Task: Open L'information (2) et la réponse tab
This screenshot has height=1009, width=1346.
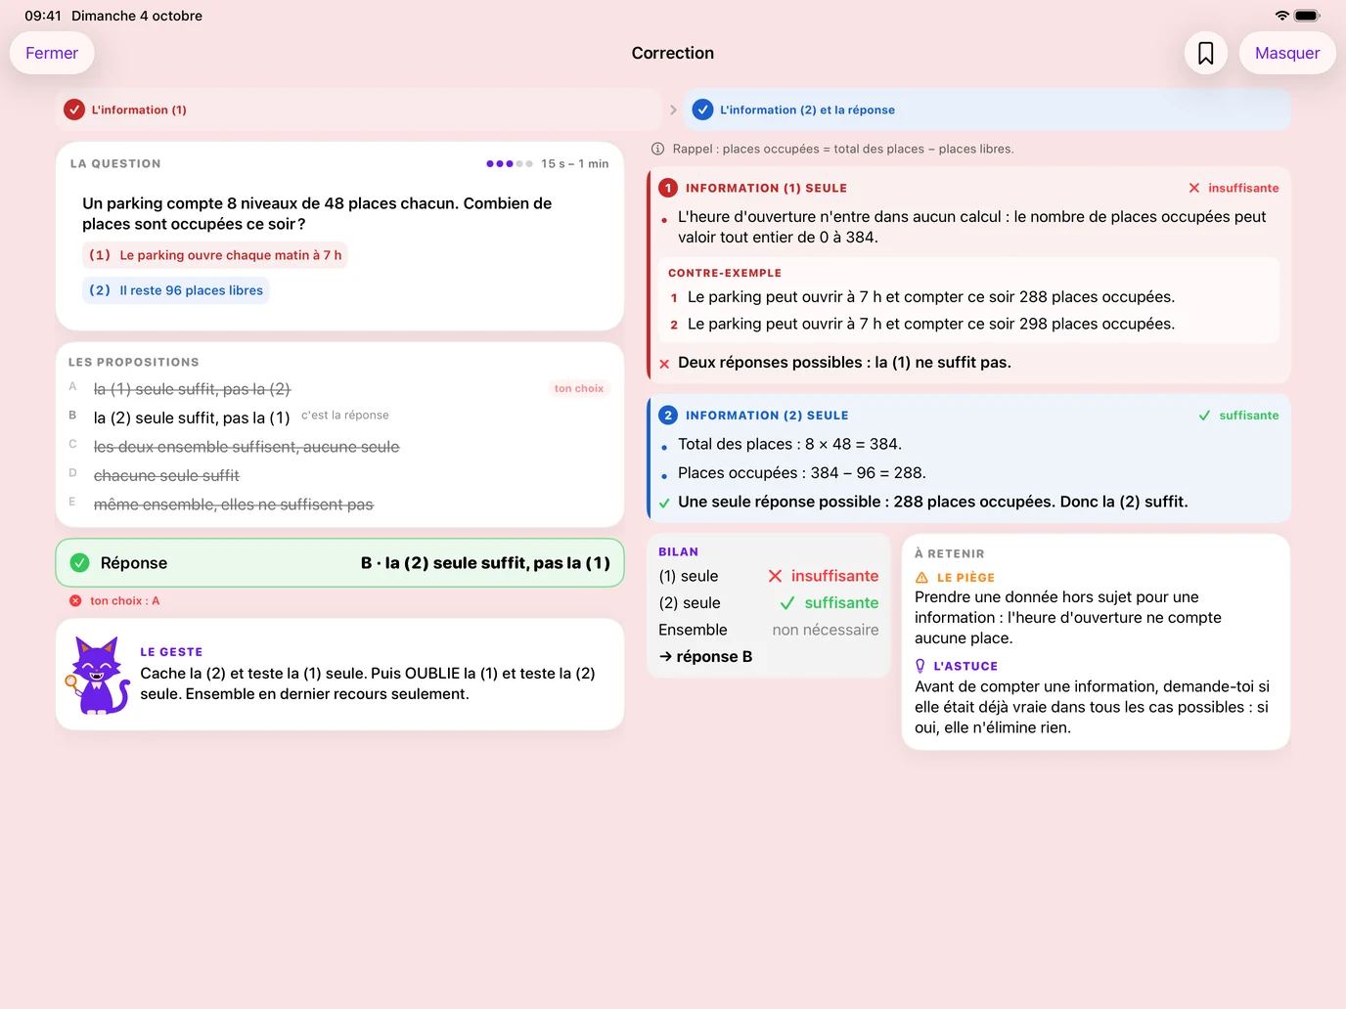Action: tap(987, 110)
